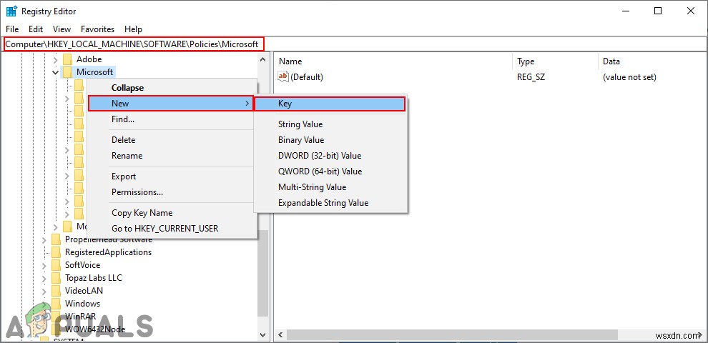Click the VideoLAN folder icon
This screenshot has width=708, height=343.
[56, 290]
